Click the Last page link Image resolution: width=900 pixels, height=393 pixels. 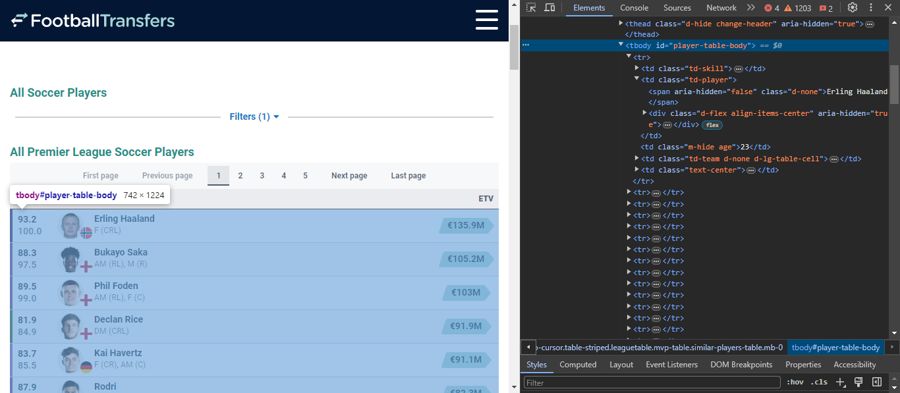pos(408,176)
